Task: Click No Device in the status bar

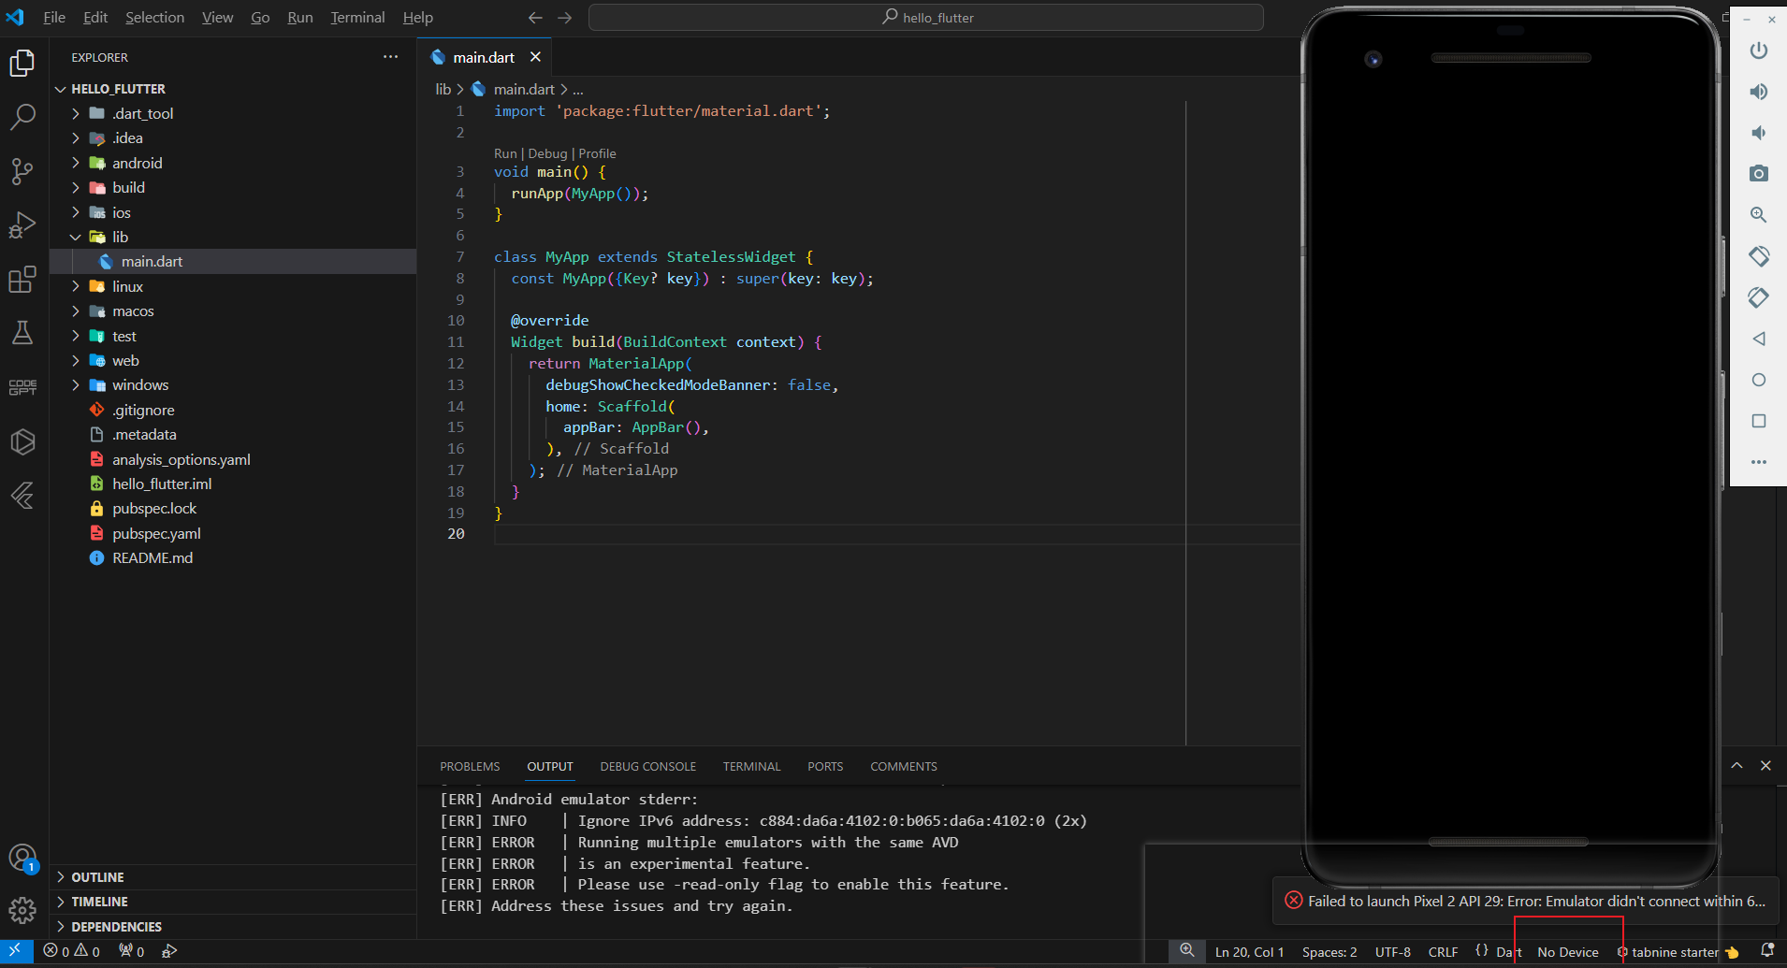Action: (x=1568, y=952)
